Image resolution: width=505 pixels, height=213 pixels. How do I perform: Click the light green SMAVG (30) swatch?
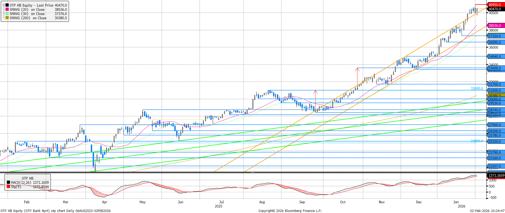click(x=7, y=14)
